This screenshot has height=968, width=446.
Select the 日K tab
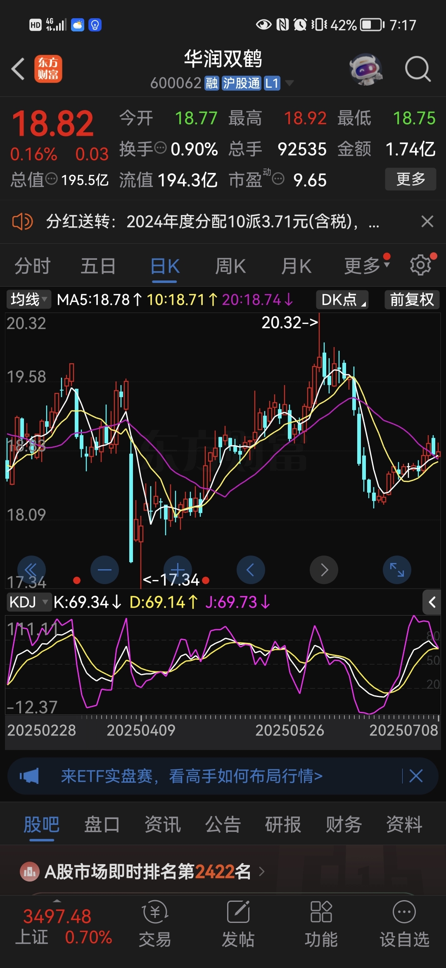(164, 266)
